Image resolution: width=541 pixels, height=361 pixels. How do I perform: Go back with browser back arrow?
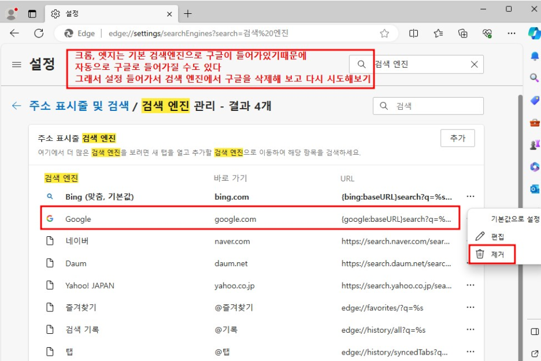(14, 33)
